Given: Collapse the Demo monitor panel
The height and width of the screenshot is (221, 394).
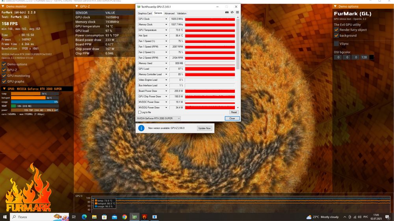Looking at the screenshot, I should (x=3, y=6).
